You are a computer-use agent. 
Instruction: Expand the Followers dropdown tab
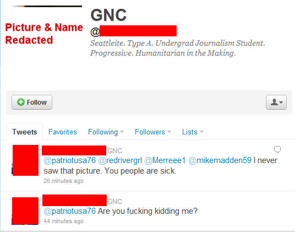pyautogui.click(x=153, y=132)
